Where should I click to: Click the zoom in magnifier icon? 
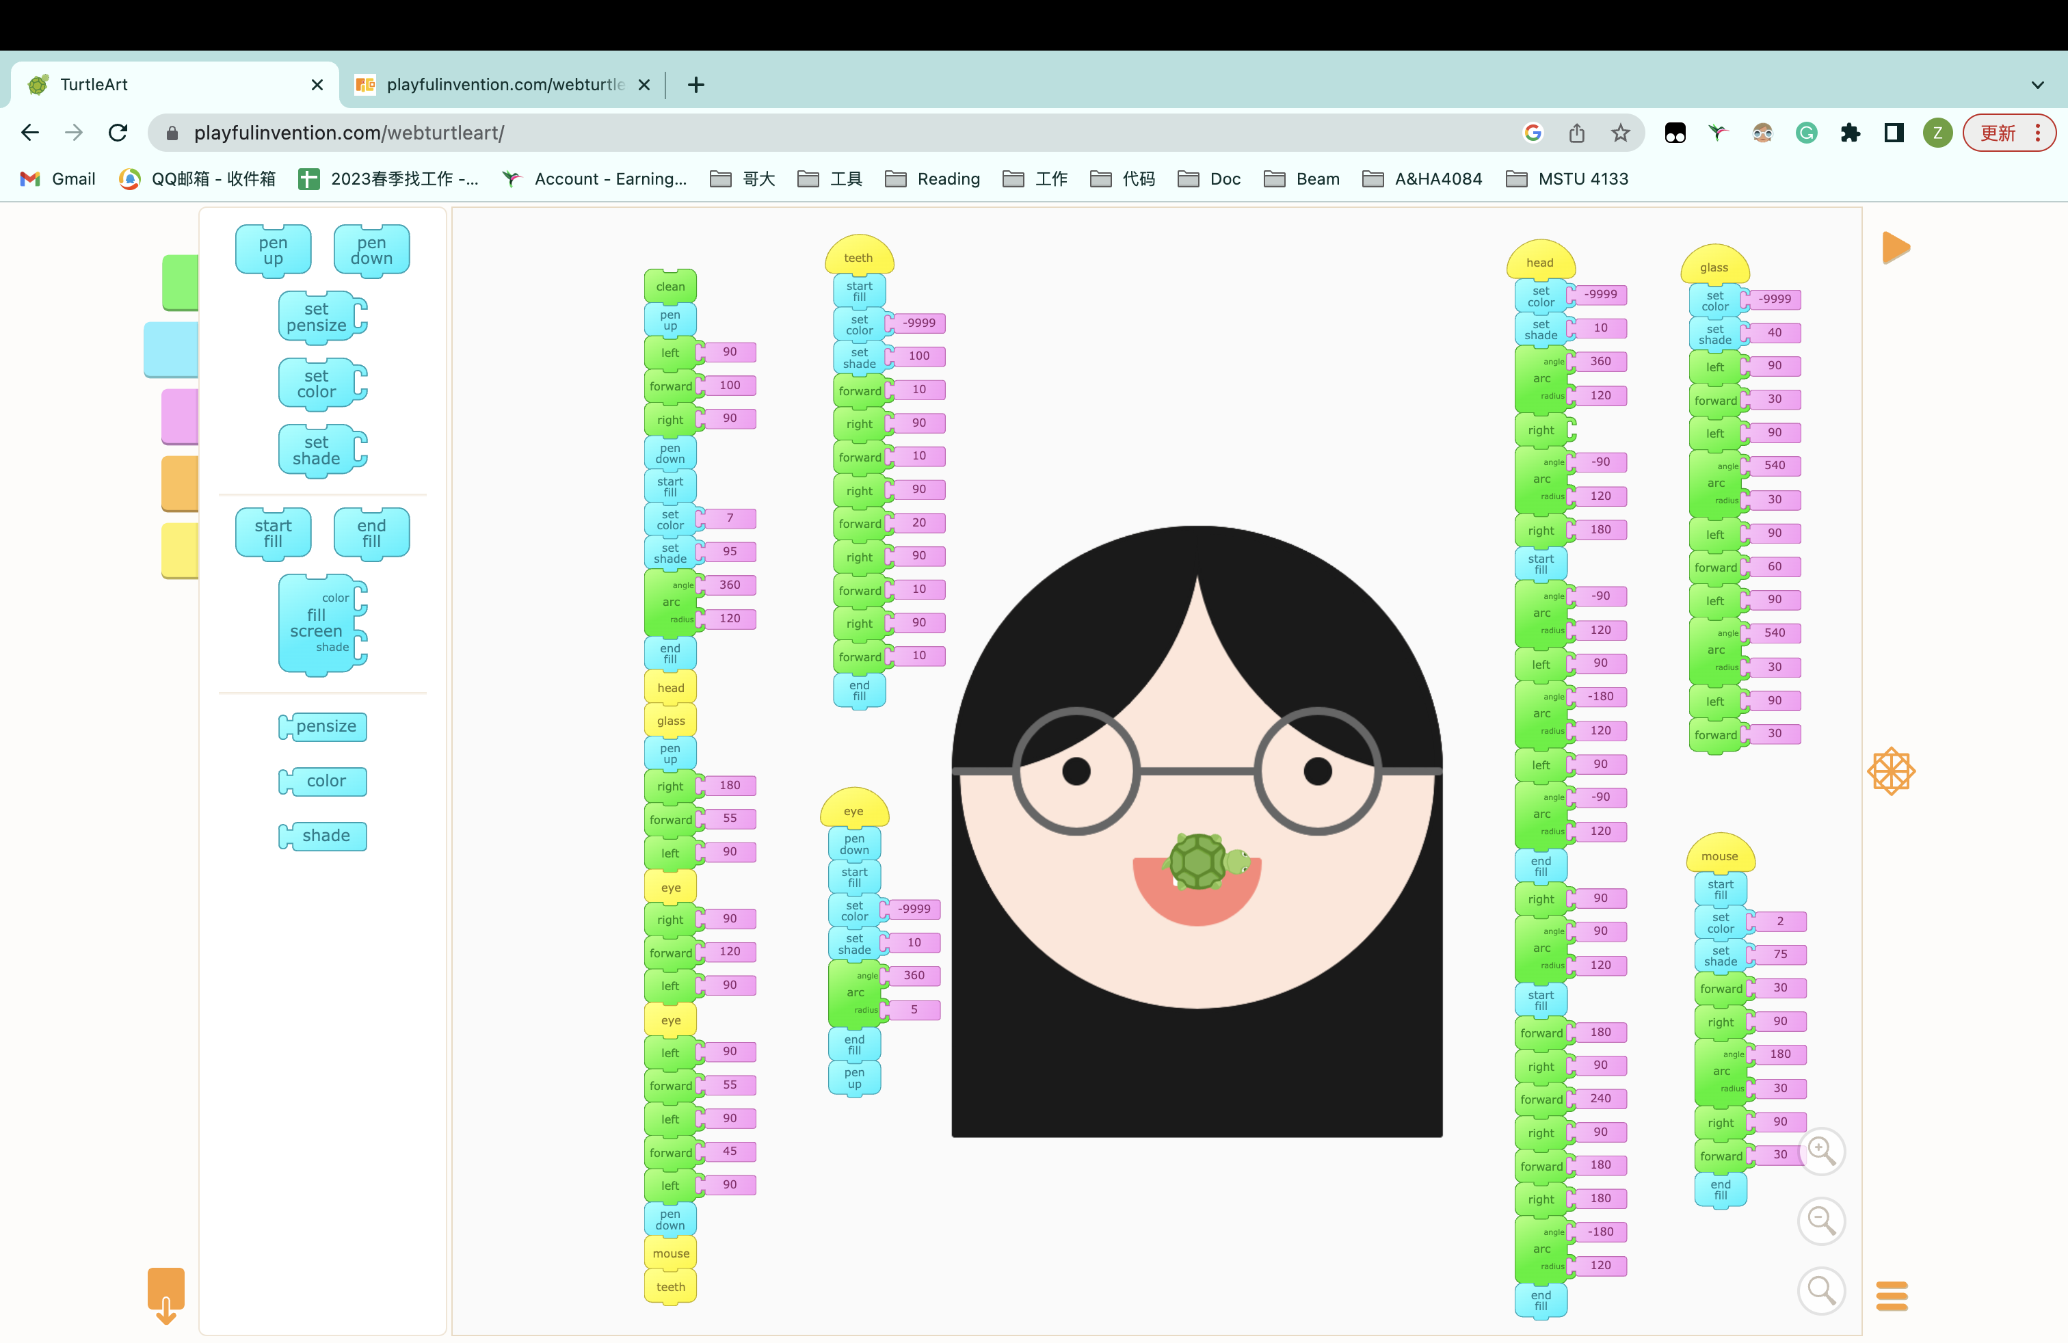click(1821, 1151)
